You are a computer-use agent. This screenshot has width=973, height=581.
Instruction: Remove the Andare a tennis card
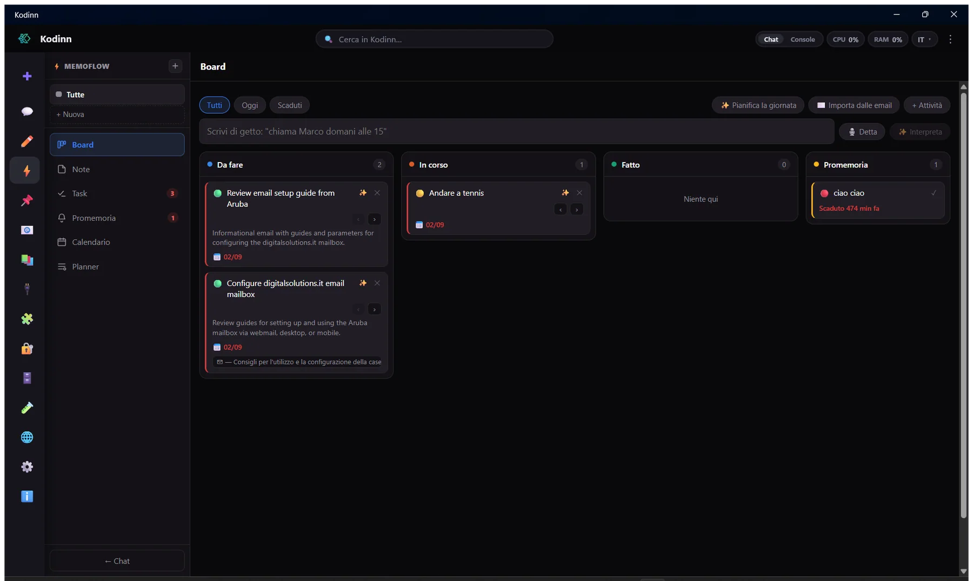(579, 193)
